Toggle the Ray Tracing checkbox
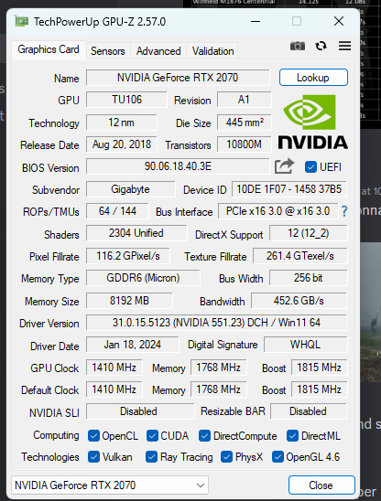Screen dimensions: 381x501 [151, 457]
